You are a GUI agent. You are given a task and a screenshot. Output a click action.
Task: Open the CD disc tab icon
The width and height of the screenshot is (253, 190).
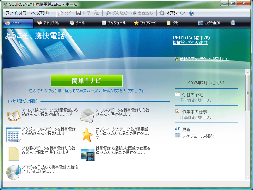pyautogui.click(x=233, y=23)
